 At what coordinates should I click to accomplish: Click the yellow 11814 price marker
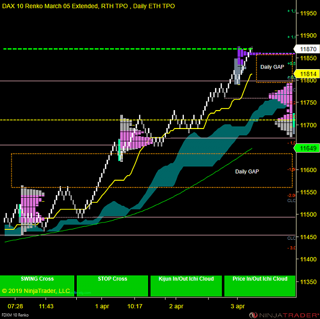pyautogui.click(x=307, y=74)
